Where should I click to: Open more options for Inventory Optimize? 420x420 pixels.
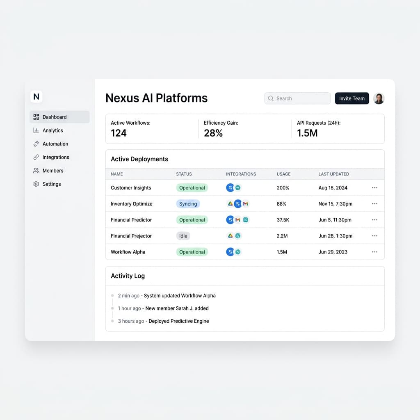tap(374, 204)
